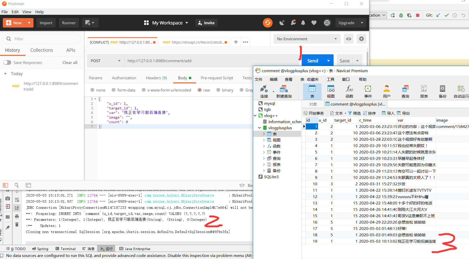Image resolution: width=469 pixels, height=259 pixels.
Task: Click the Postman console find icon
Action: [17, 185]
